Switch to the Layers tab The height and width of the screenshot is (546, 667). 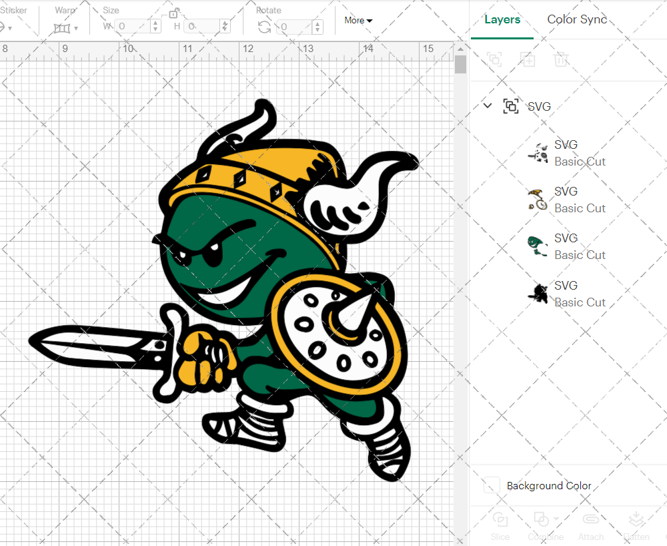tap(502, 19)
